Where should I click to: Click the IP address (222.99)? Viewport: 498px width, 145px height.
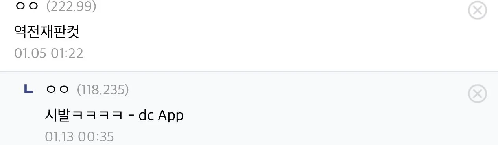(71, 7)
